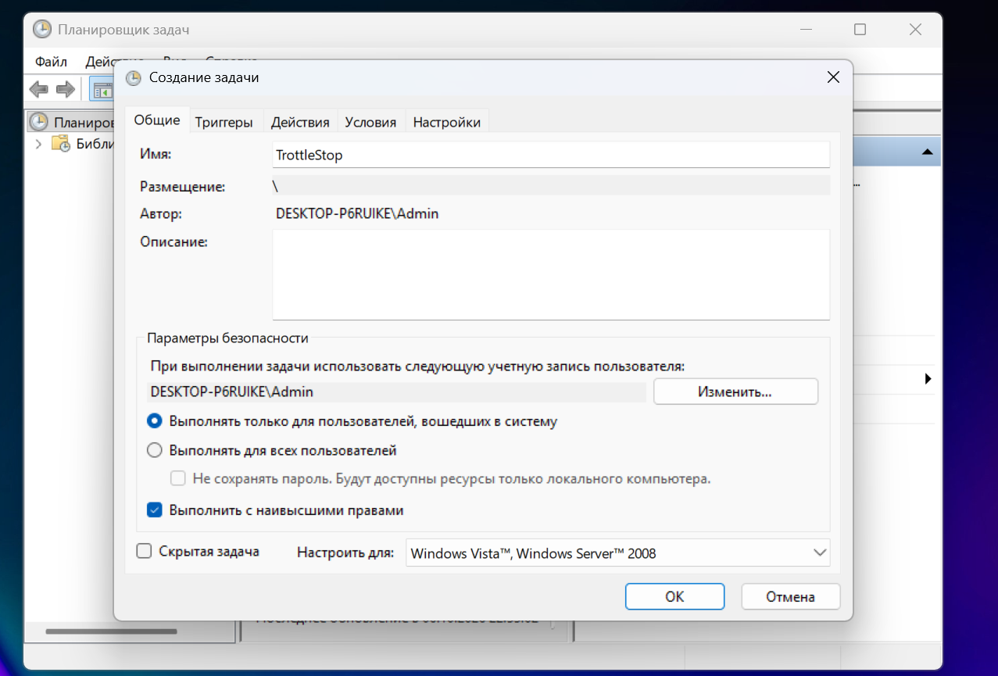The image size is (998, 676).
Task: Click the Изменить... button
Action: pos(735,391)
